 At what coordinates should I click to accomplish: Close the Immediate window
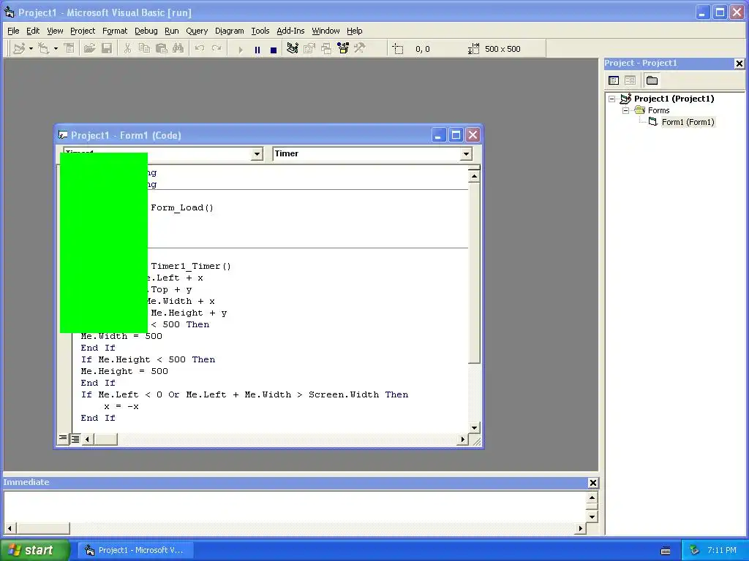pos(592,483)
